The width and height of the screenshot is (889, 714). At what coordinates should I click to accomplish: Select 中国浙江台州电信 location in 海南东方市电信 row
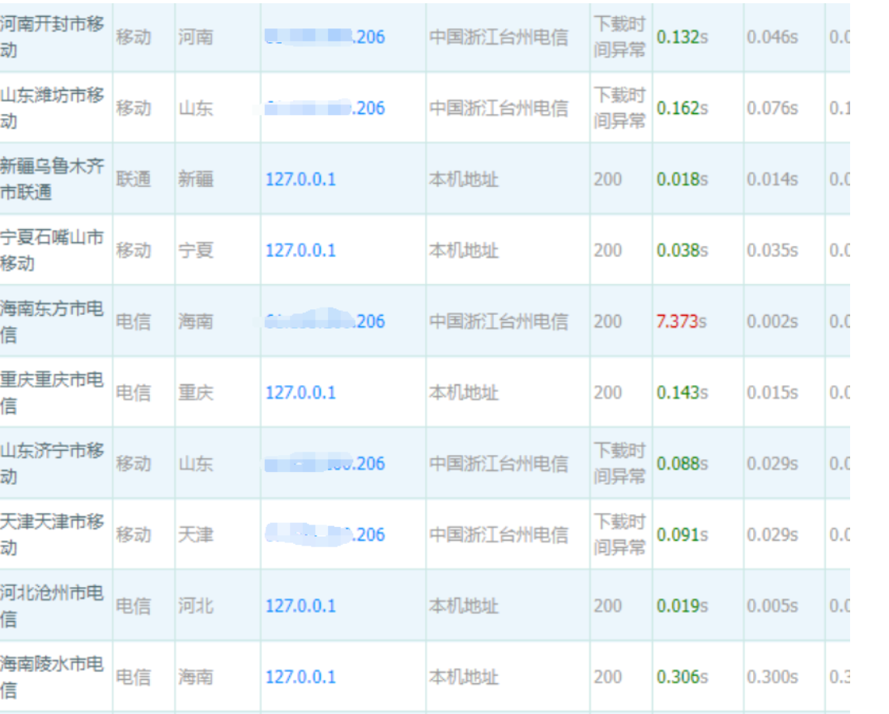click(498, 321)
